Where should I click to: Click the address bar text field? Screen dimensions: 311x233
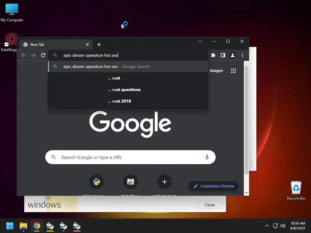point(128,55)
